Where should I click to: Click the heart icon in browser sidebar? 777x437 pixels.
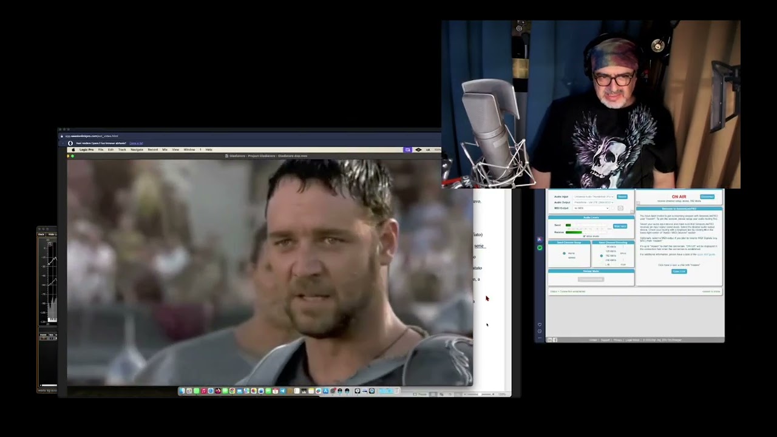540,325
